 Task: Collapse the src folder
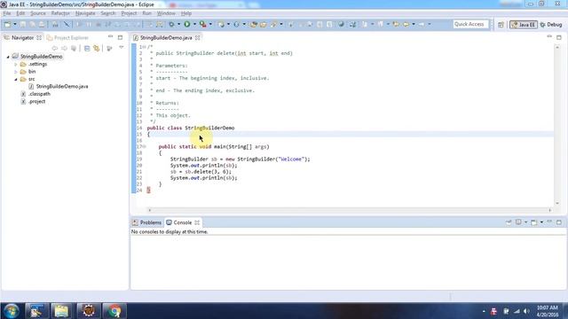[x=16, y=79]
